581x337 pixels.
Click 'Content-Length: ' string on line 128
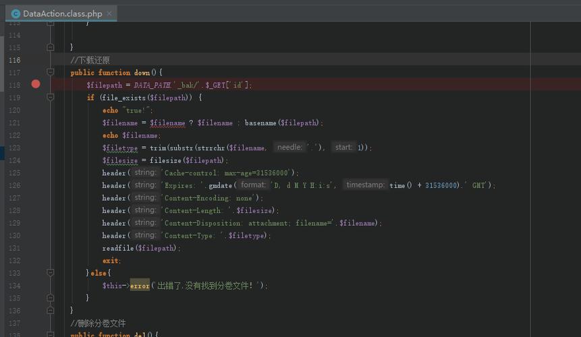coord(197,210)
